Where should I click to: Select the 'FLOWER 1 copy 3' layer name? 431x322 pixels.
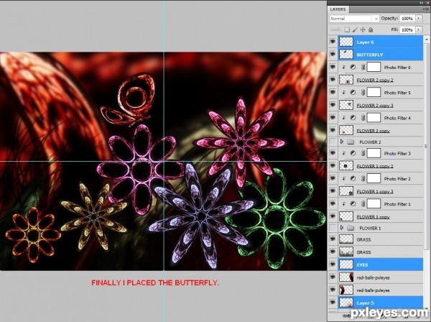(x=375, y=191)
